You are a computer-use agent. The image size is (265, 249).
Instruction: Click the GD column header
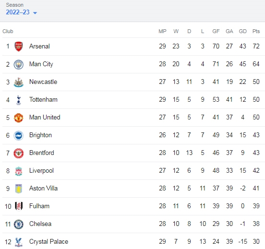pos(243,31)
